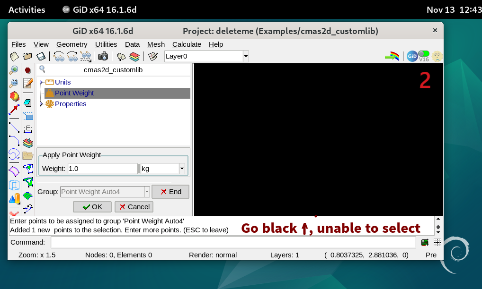Click the notepad with pencil icon

pos(28,84)
